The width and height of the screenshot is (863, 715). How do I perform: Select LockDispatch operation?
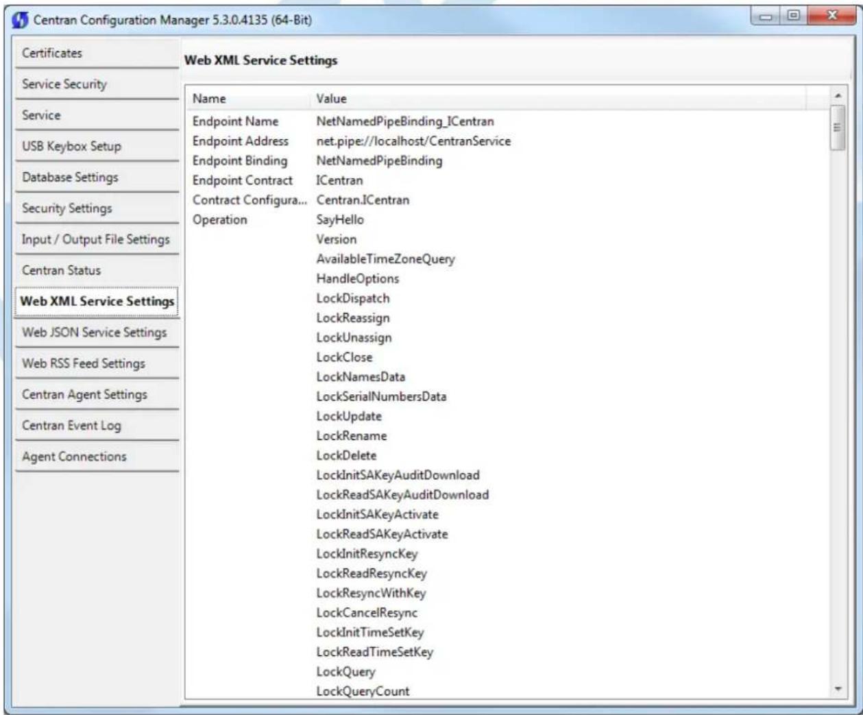point(353,298)
